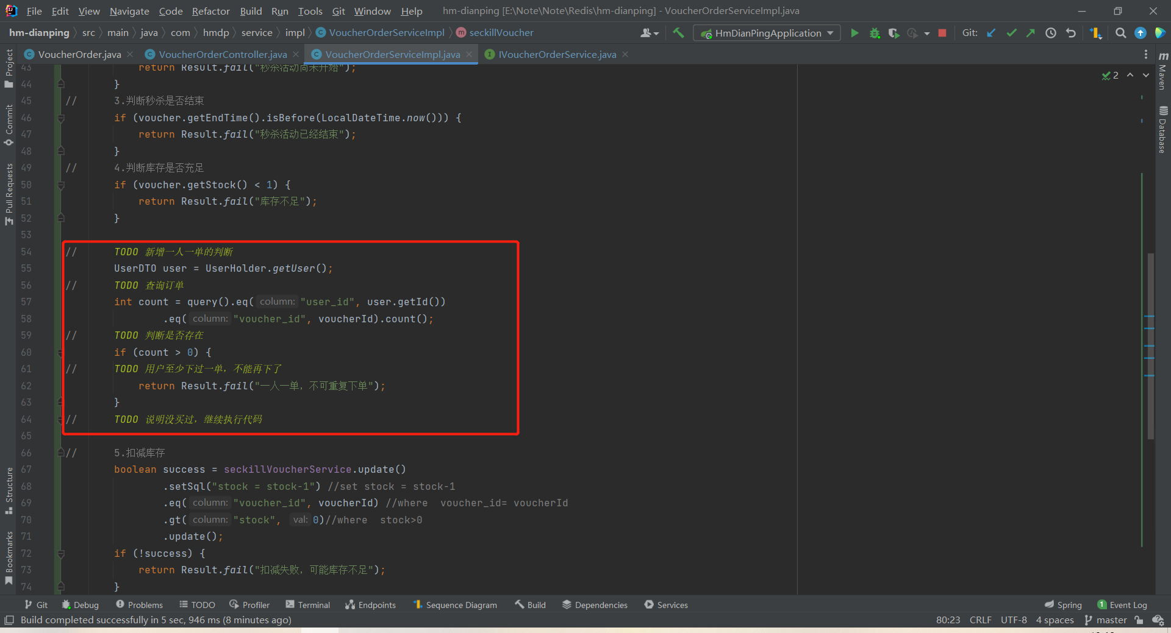The width and height of the screenshot is (1171, 633).
Task: Open the Git menu
Action: pos(338,11)
